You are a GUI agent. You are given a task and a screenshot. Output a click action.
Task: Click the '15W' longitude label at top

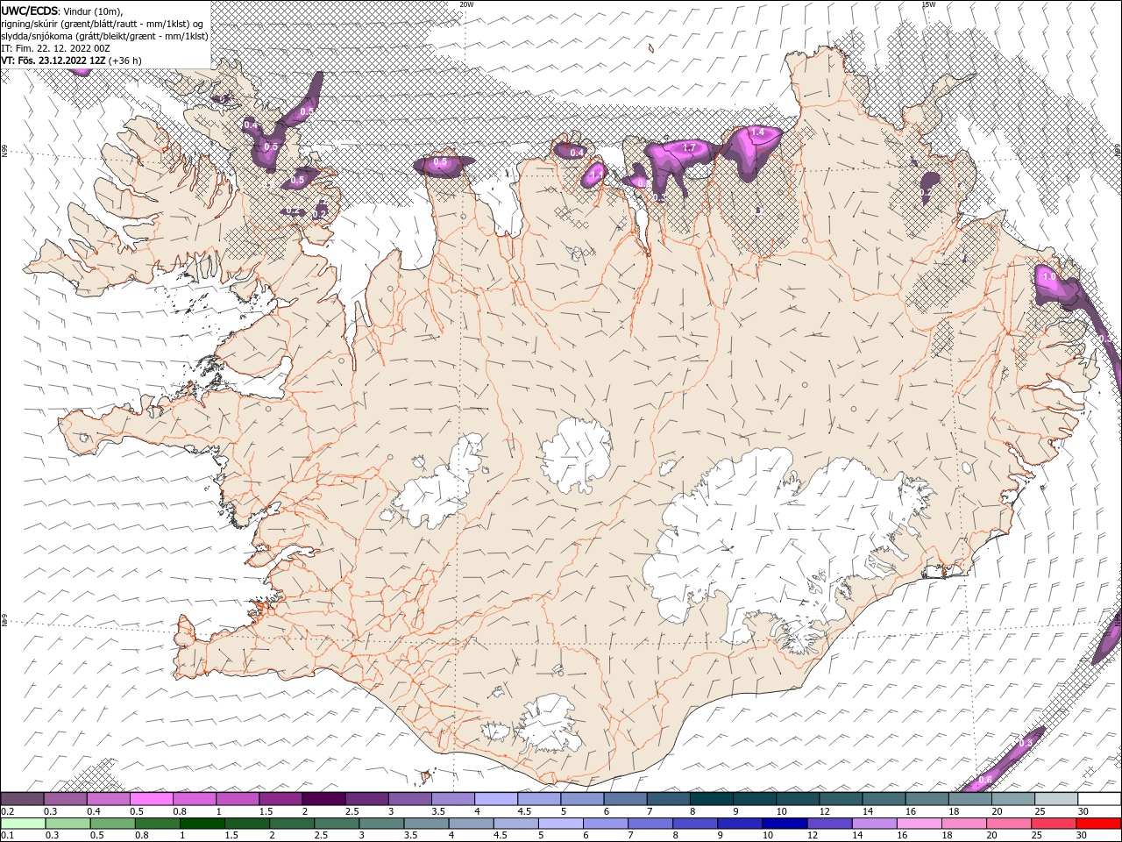927,4
